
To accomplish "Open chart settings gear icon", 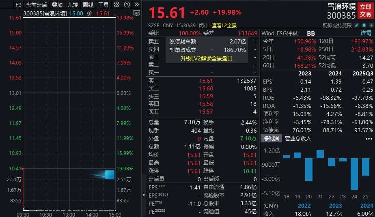I will click(116, 4).
